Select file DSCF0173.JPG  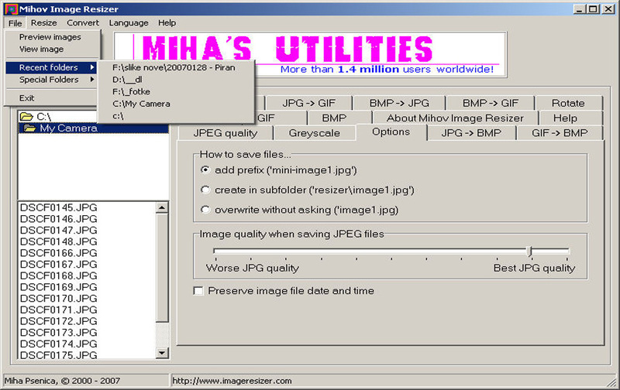point(59,333)
